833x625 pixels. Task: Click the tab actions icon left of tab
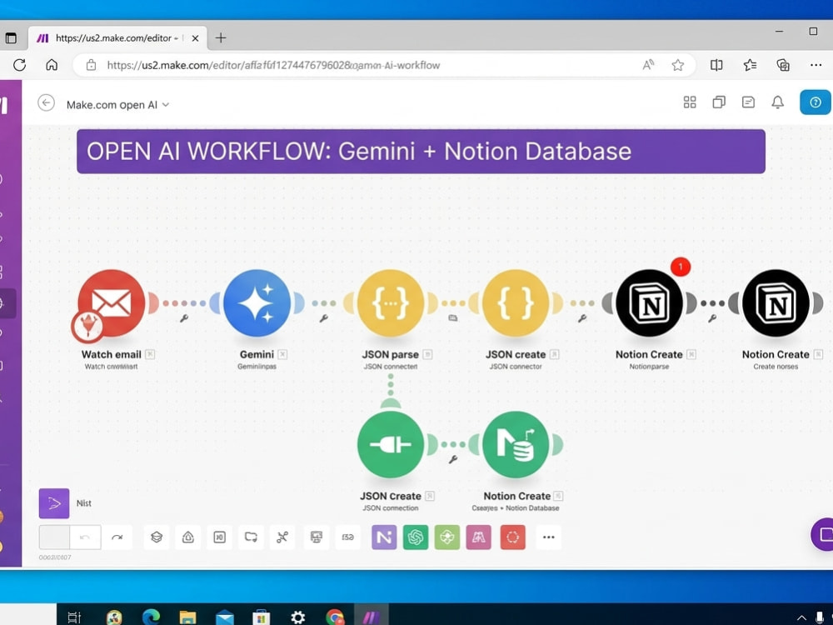click(11, 38)
